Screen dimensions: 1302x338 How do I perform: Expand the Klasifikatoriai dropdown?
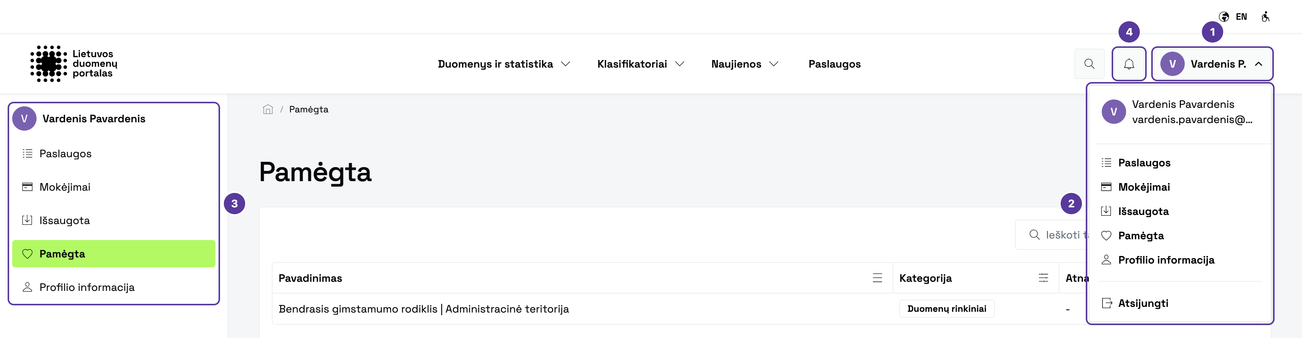coord(641,64)
